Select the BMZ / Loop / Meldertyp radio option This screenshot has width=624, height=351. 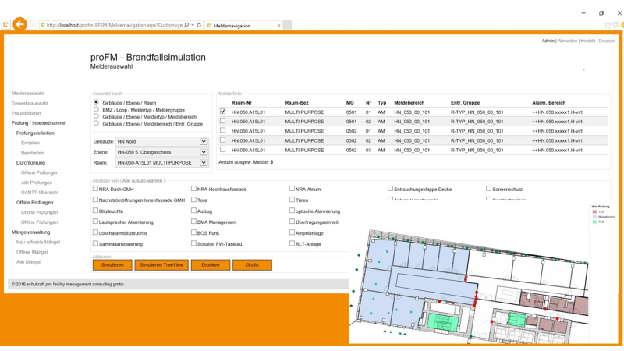point(97,109)
